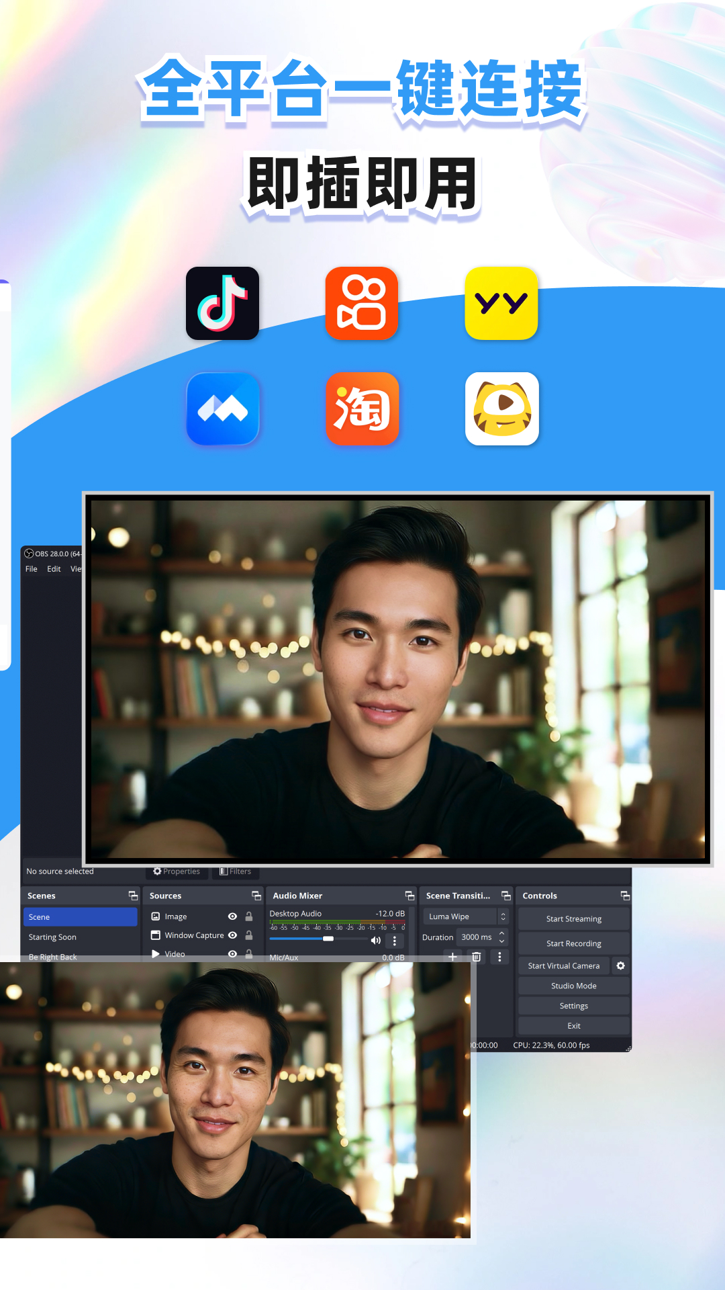Undock the Controls panel via float icon
This screenshot has width=725, height=1290.
pyautogui.click(x=625, y=896)
